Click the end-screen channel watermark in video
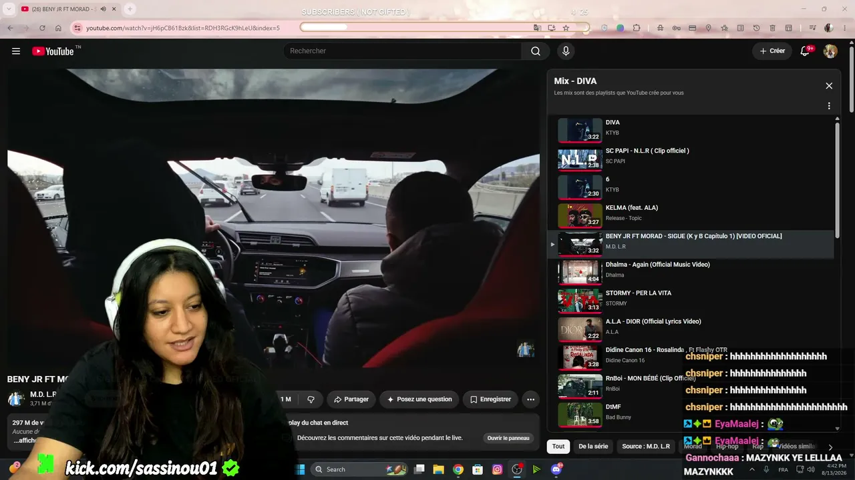 click(526, 349)
